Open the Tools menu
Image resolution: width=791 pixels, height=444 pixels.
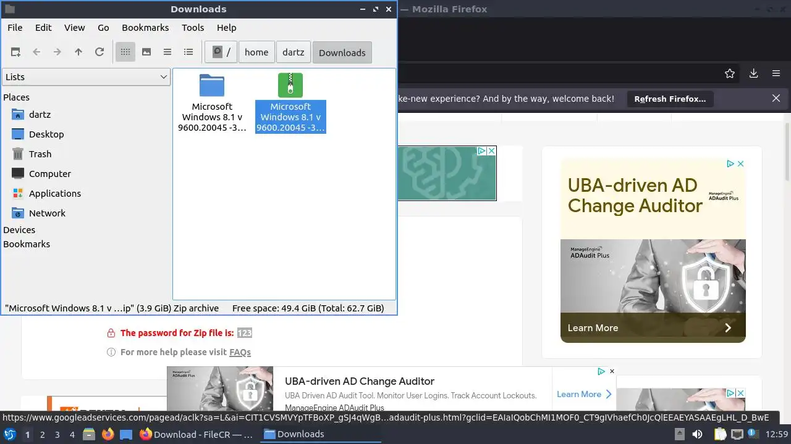click(x=193, y=28)
